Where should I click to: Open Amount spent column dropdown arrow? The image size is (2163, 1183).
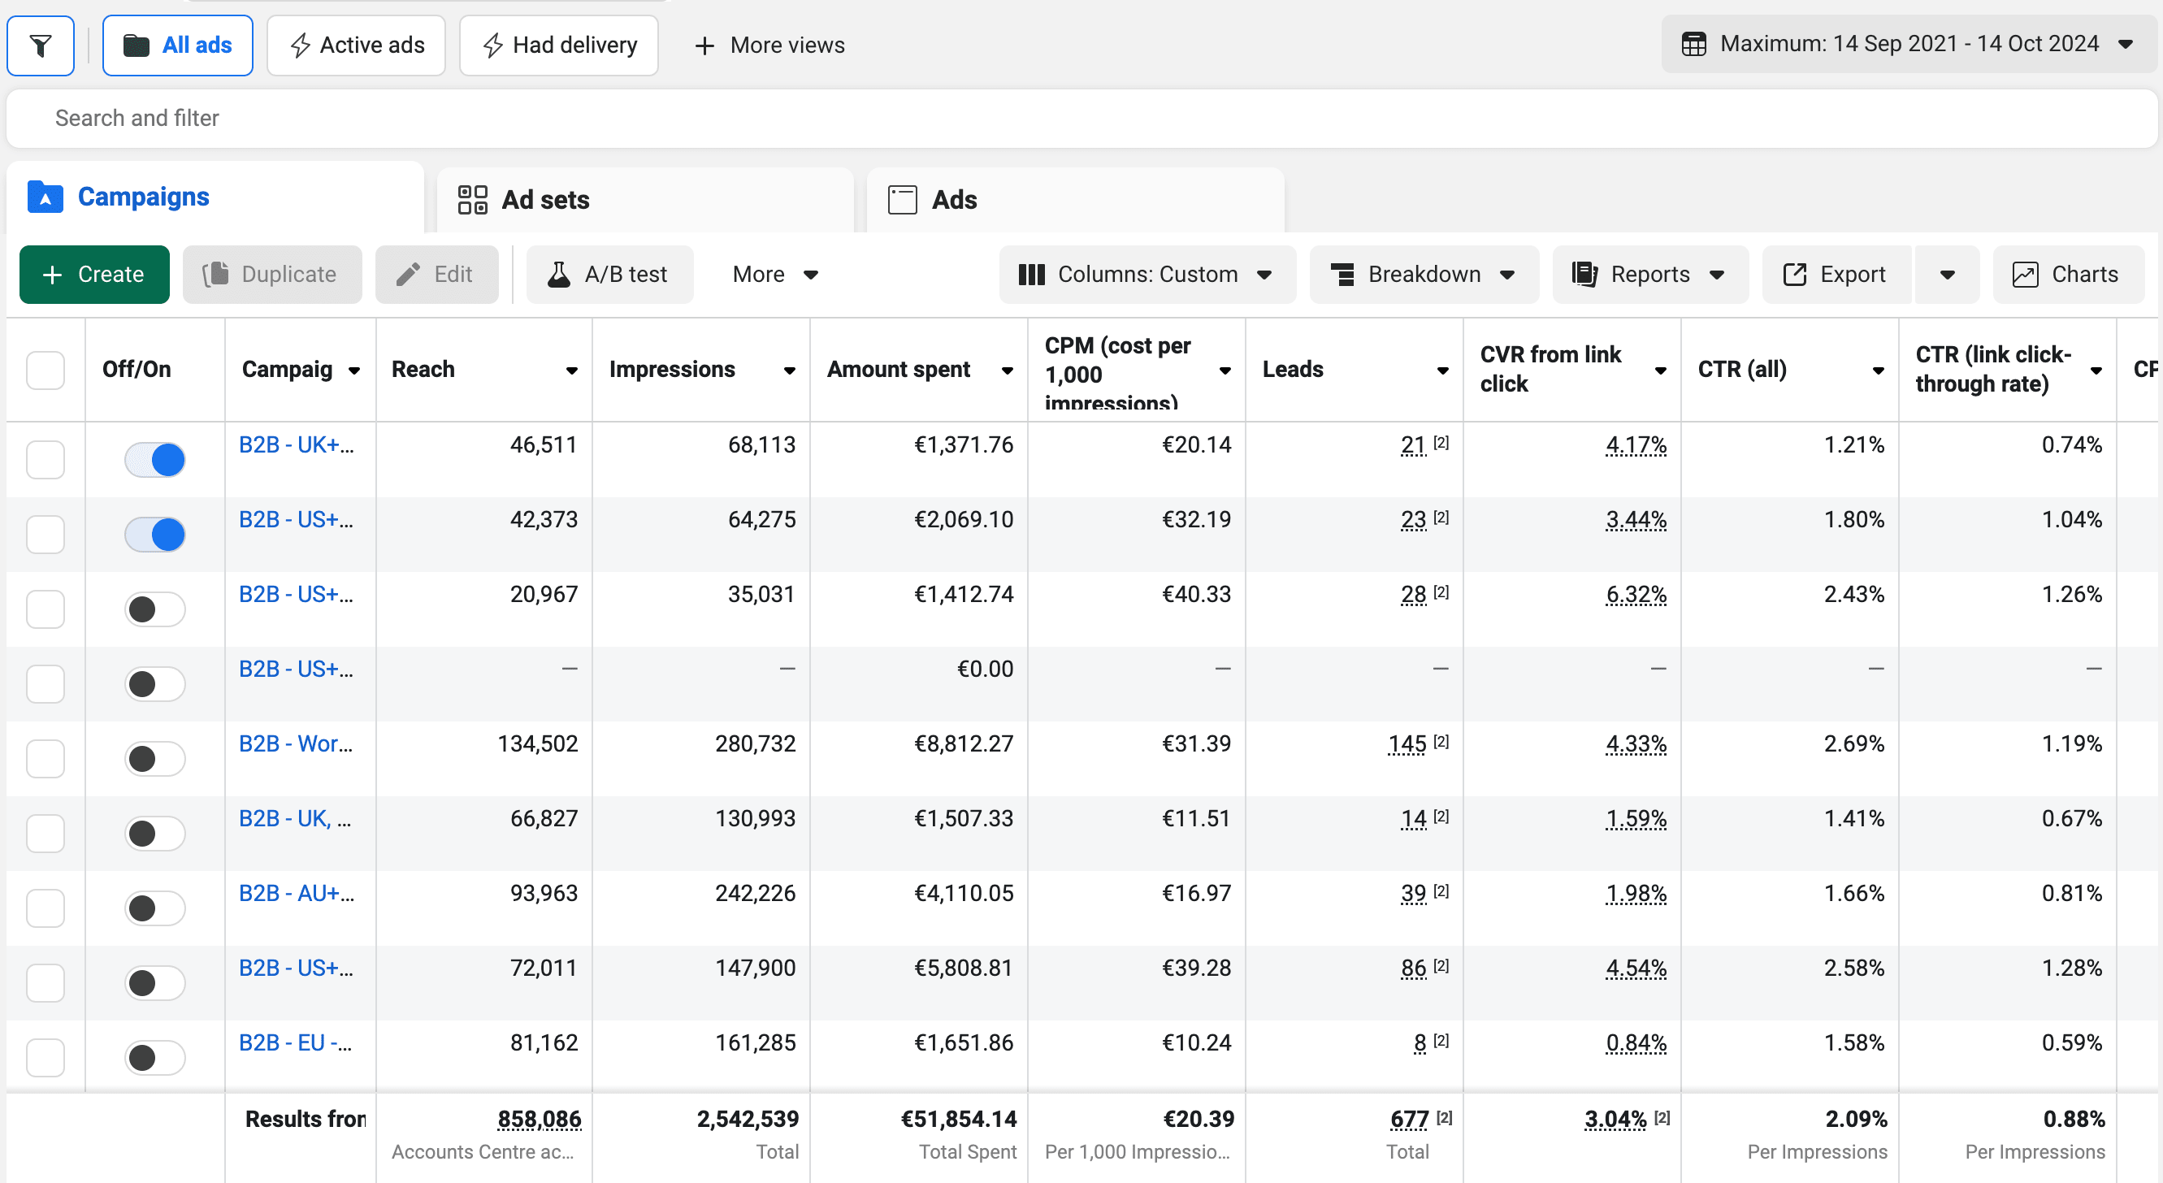click(x=1007, y=370)
